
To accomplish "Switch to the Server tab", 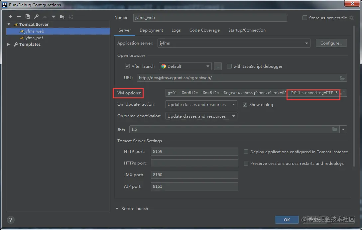I will click(125, 30).
